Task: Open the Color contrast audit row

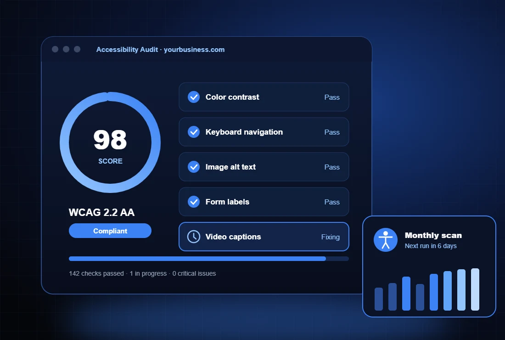Action: point(264,97)
